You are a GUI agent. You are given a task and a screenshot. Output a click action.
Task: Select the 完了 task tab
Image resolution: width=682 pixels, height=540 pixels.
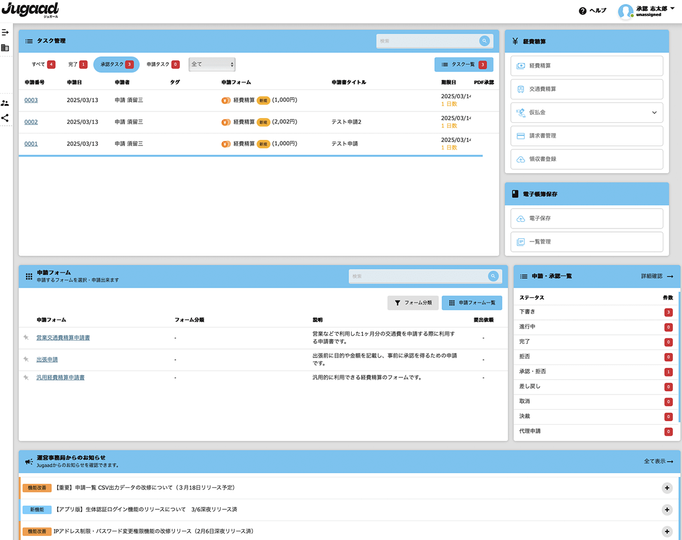(77, 64)
